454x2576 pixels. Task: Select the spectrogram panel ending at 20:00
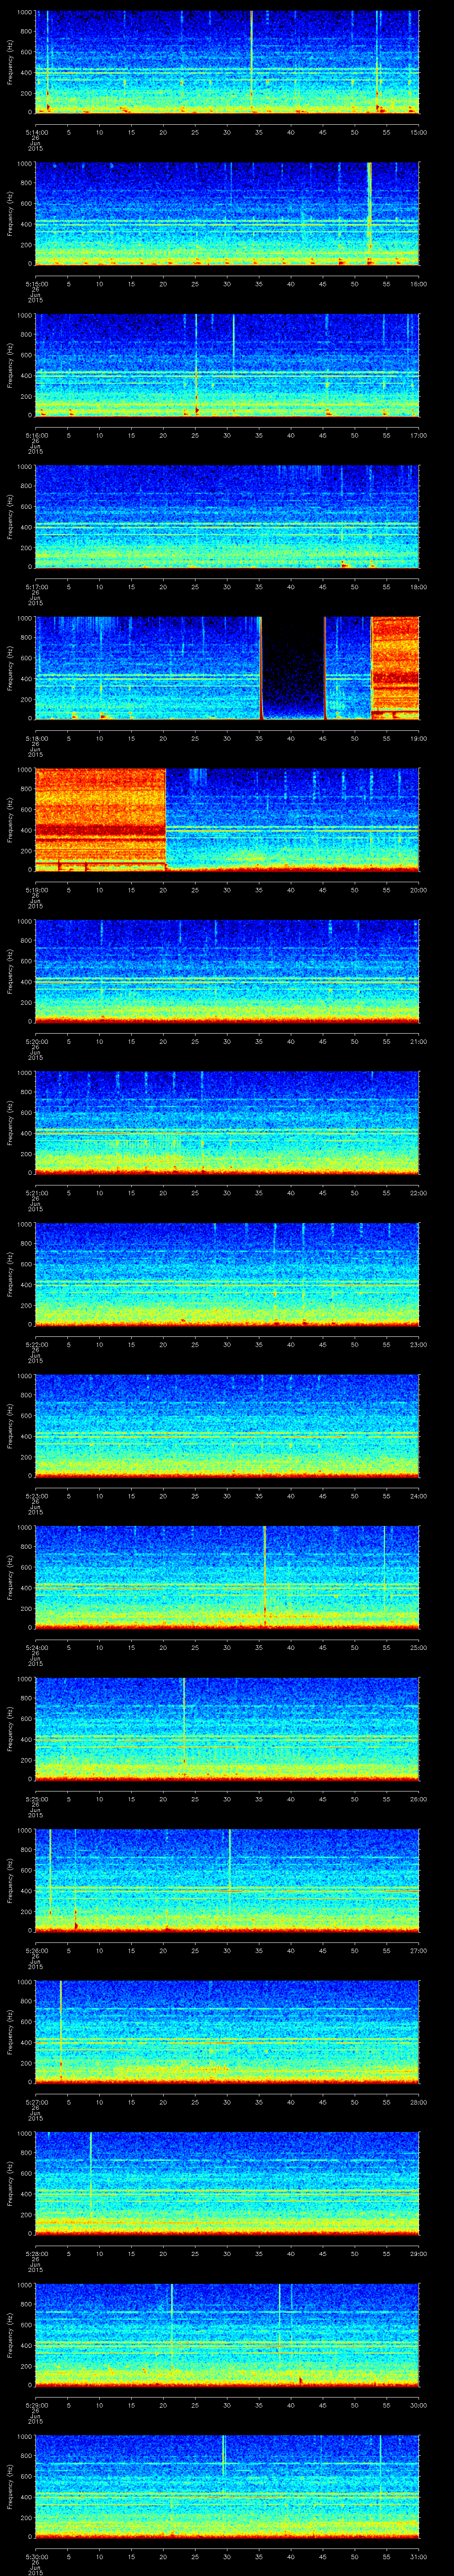tap(227, 820)
